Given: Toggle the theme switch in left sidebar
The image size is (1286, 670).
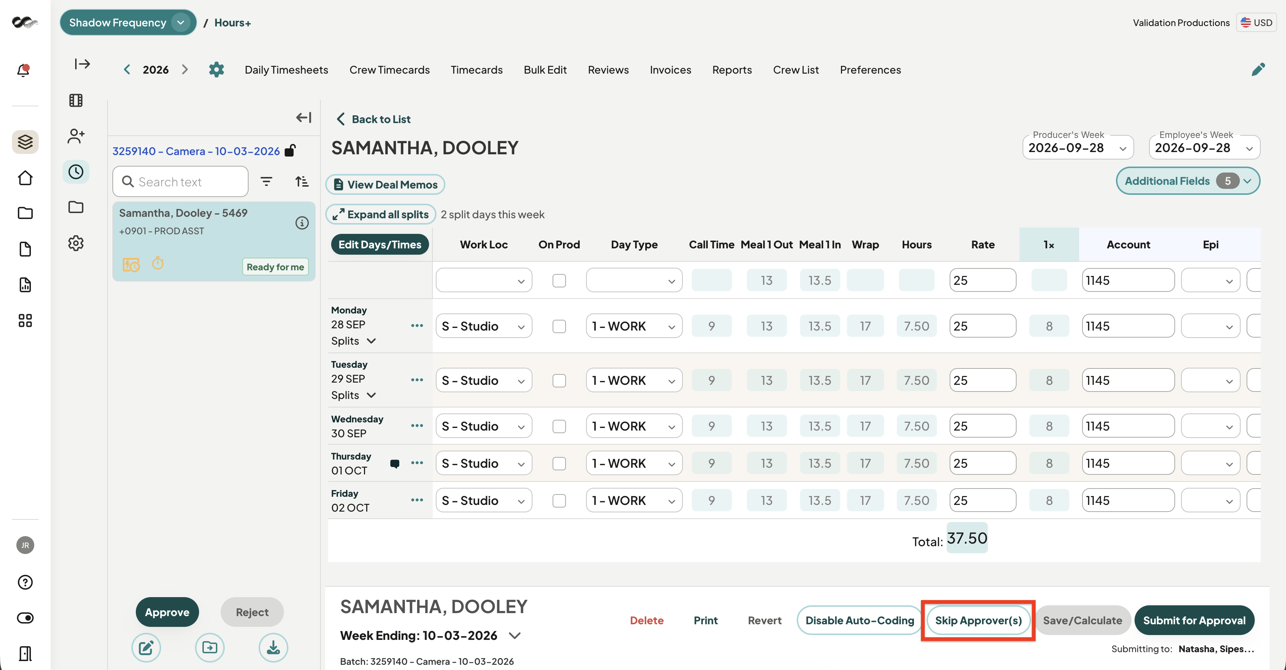Looking at the screenshot, I should pyautogui.click(x=25, y=618).
